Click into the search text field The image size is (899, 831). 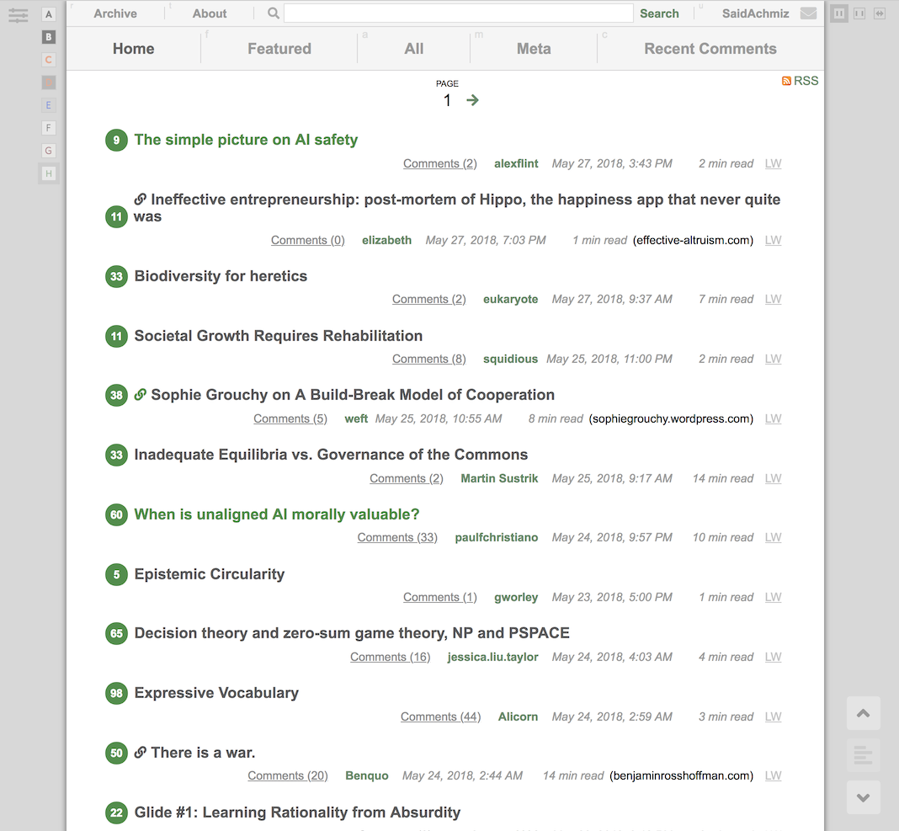click(x=458, y=13)
